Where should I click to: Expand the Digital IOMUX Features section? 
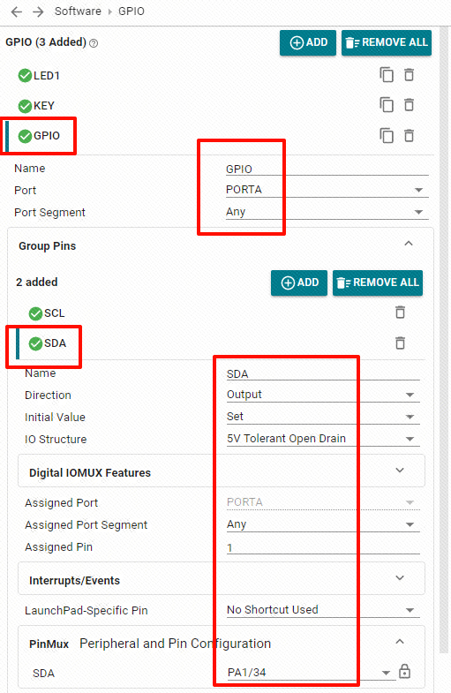tap(222, 471)
